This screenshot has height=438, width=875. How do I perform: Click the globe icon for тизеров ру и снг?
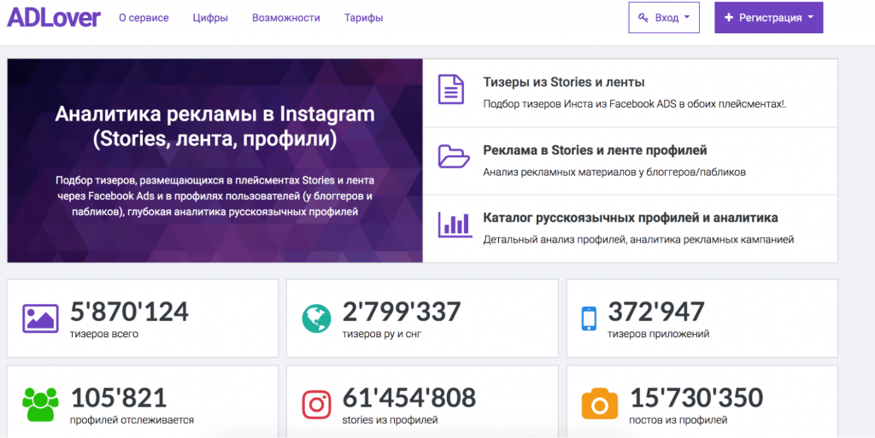[x=317, y=318]
